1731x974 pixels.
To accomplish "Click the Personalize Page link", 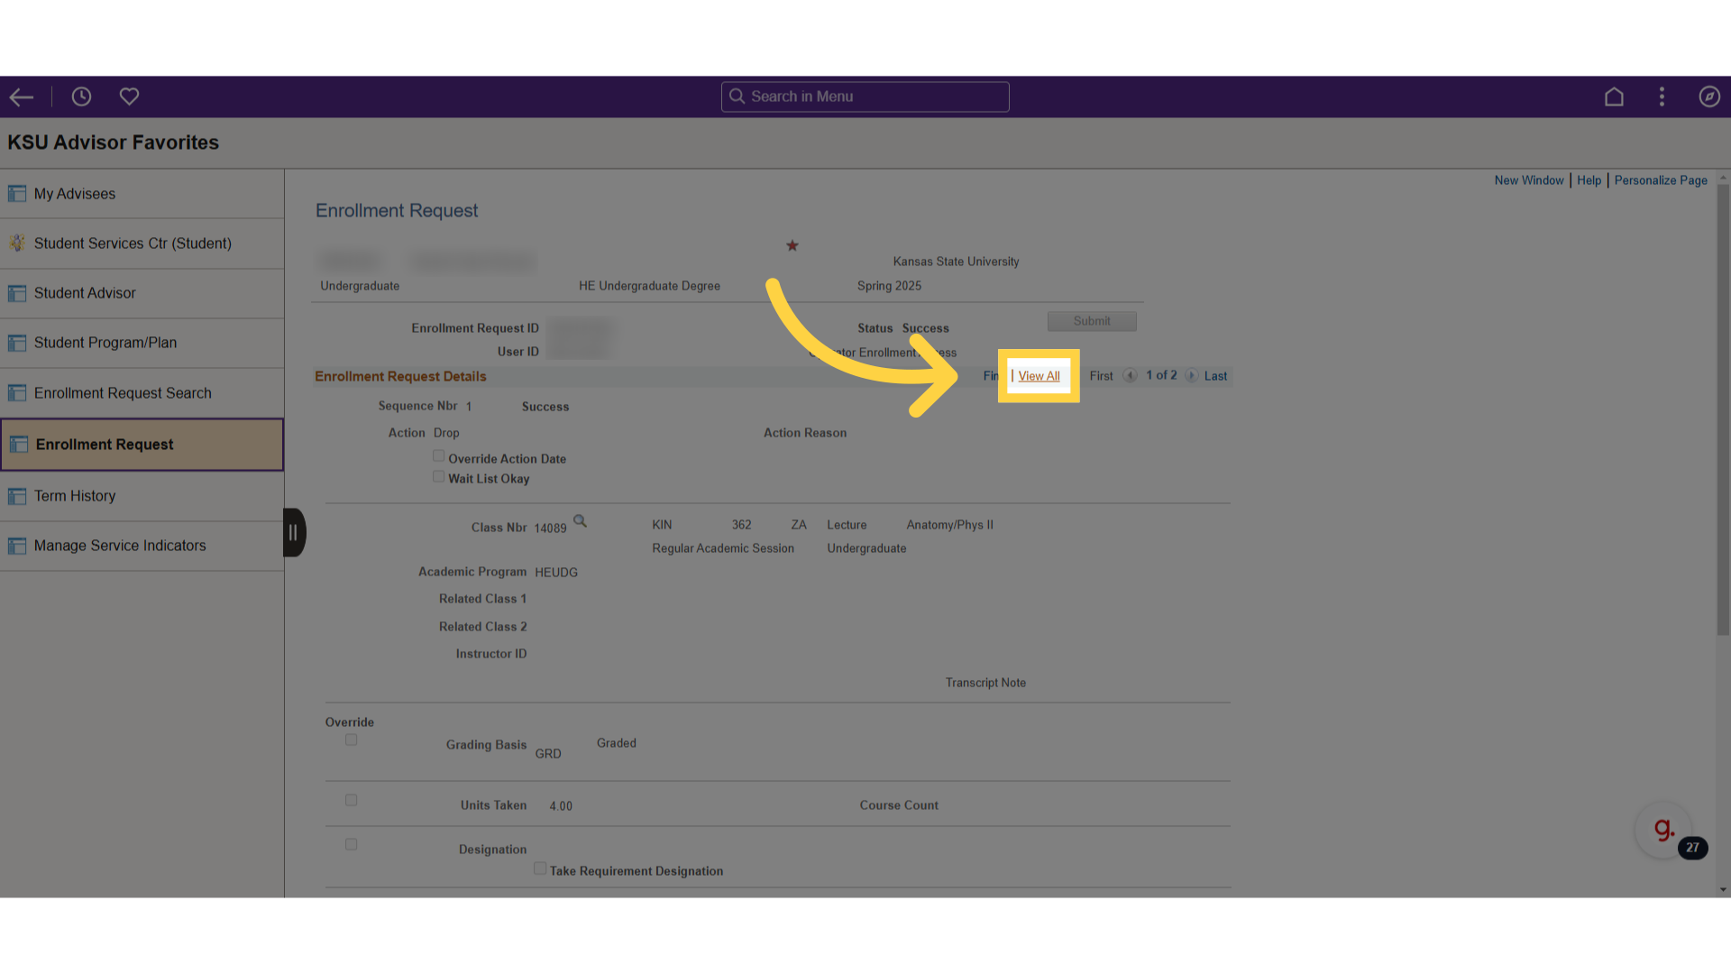I will click(1661, 180).
